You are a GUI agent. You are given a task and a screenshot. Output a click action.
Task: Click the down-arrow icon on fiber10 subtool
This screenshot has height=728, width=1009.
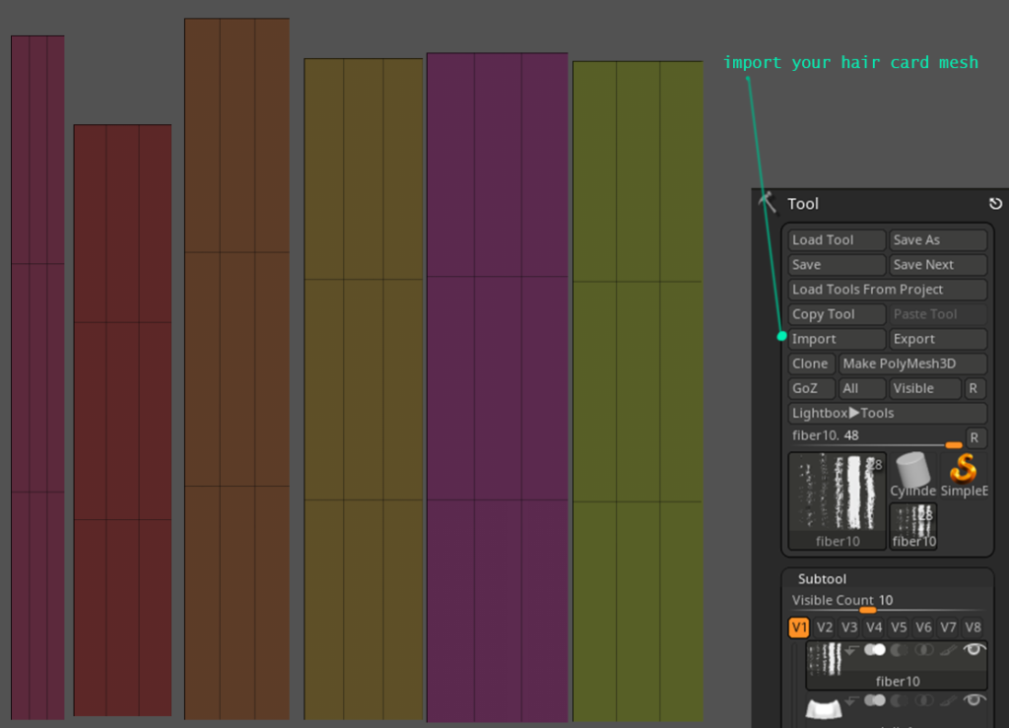coord(850,650)
